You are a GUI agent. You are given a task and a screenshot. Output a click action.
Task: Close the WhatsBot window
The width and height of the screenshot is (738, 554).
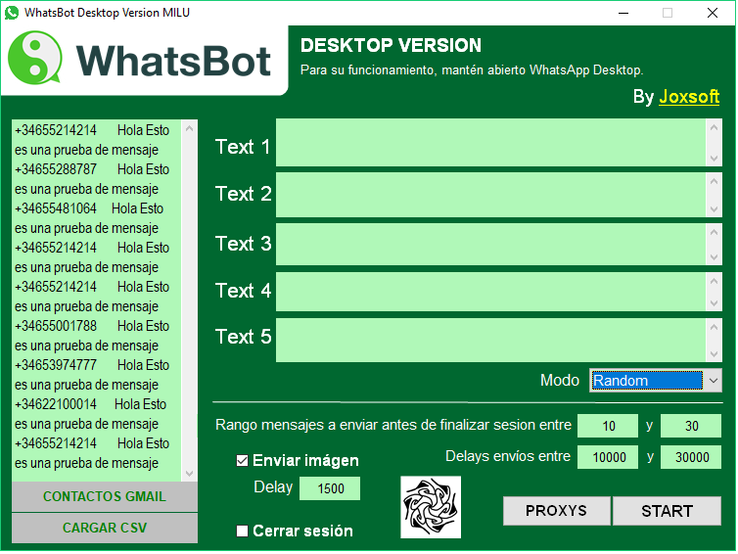[713, 13]
